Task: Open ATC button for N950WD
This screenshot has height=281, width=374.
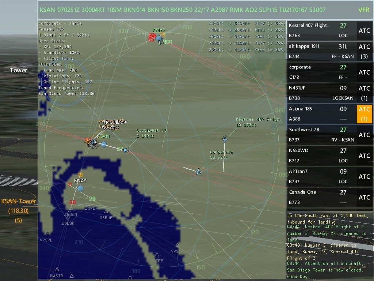Action: pos(364,156)
